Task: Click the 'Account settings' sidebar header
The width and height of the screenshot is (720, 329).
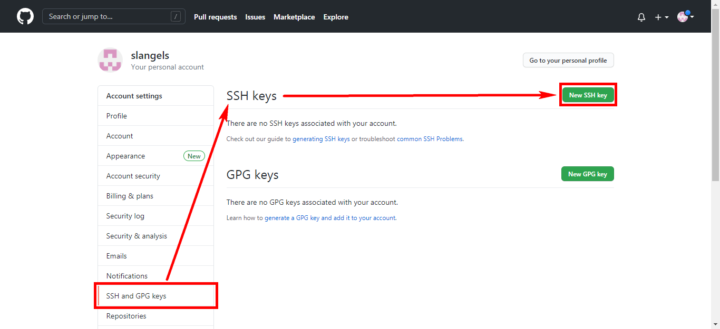Action: 134,96
